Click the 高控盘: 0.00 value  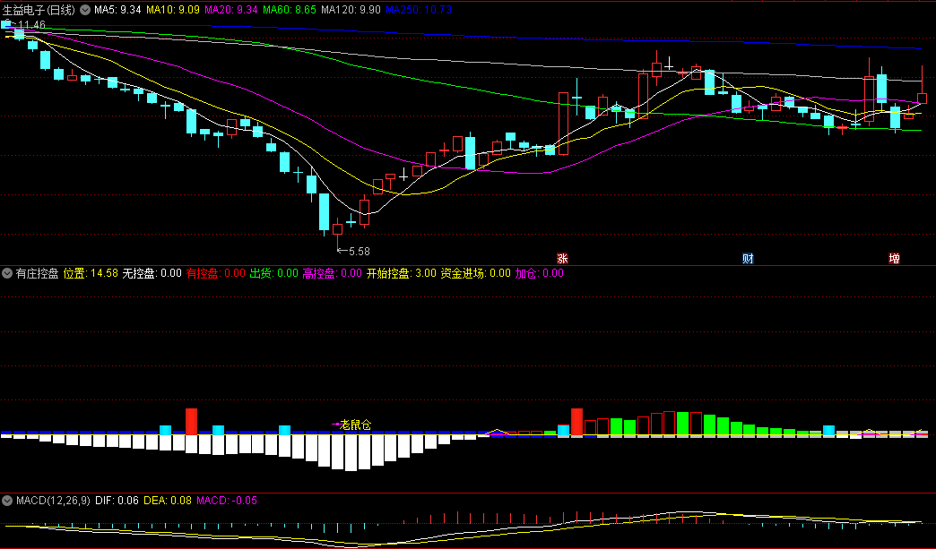332,274
